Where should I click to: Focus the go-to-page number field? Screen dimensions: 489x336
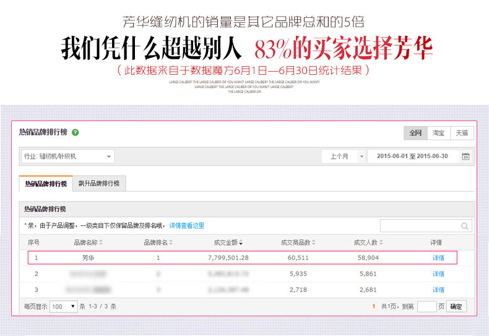[426, 306]
